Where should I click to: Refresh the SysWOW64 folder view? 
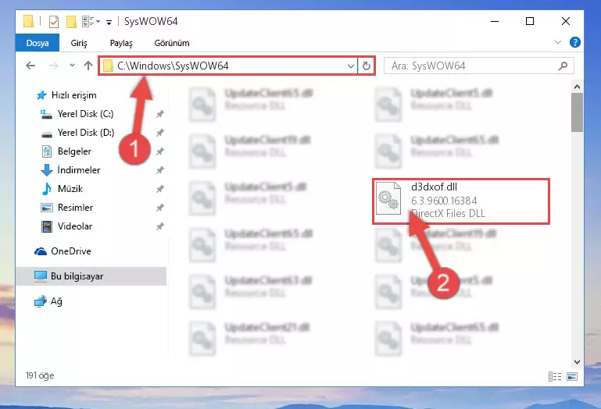(x=367, y=66)
